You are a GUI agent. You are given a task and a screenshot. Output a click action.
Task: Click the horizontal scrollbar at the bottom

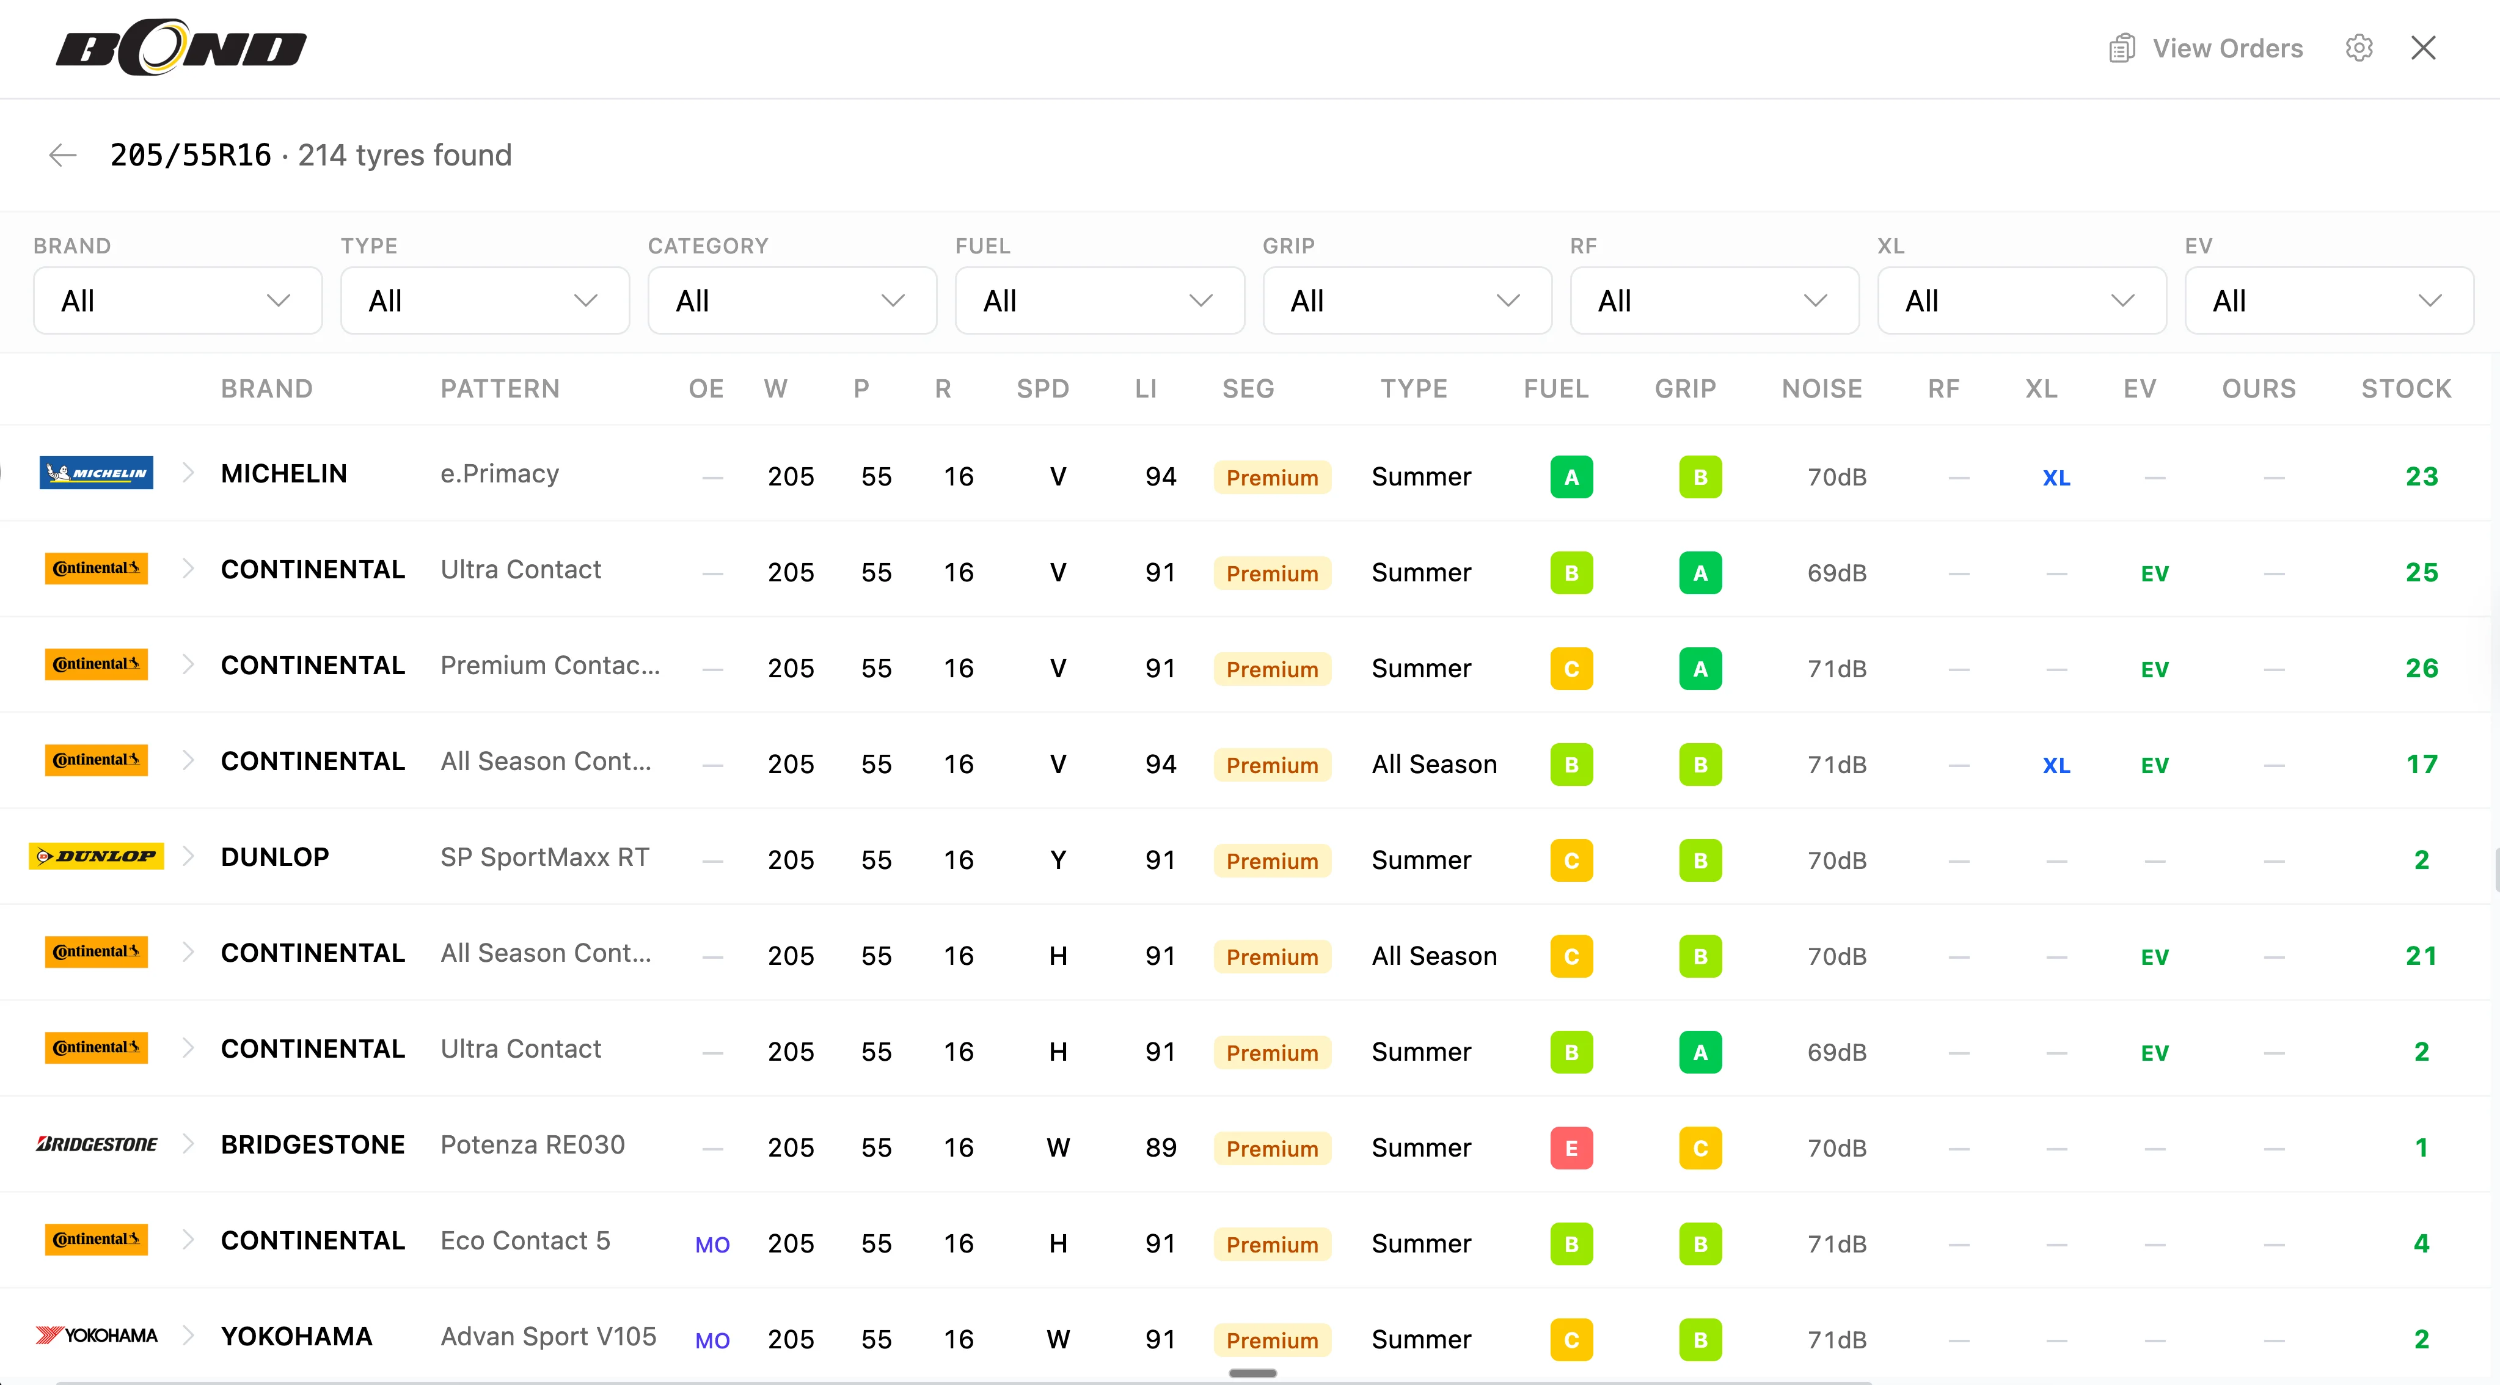(1252, 1372)
